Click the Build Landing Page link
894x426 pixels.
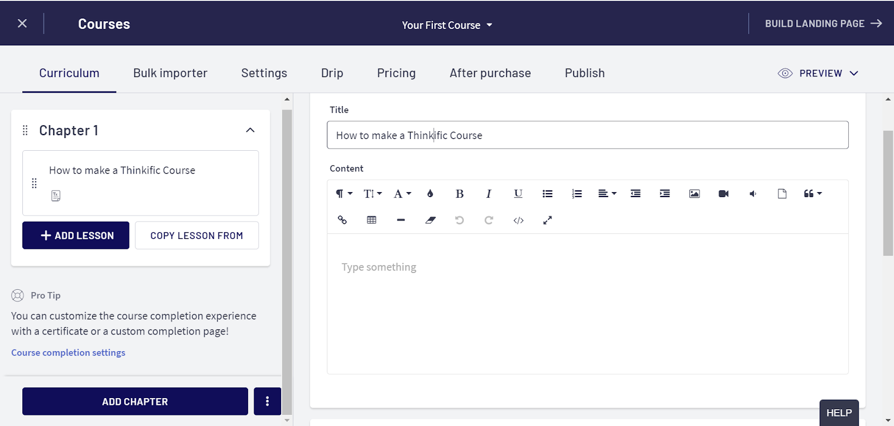(824, 23)
